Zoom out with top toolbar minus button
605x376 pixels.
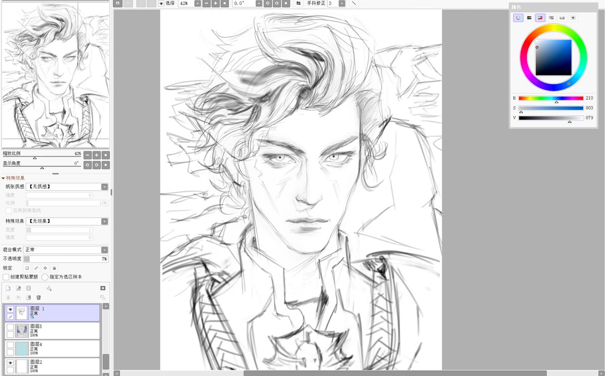point(206,4)
